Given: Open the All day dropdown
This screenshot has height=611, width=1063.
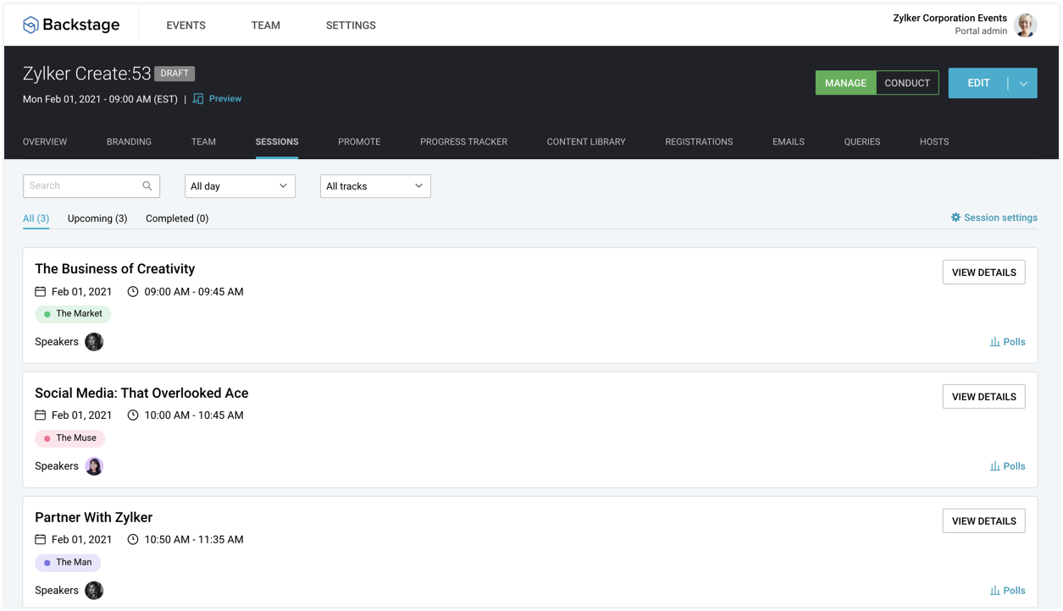Looking at the screenshot, I should [240, 185].
